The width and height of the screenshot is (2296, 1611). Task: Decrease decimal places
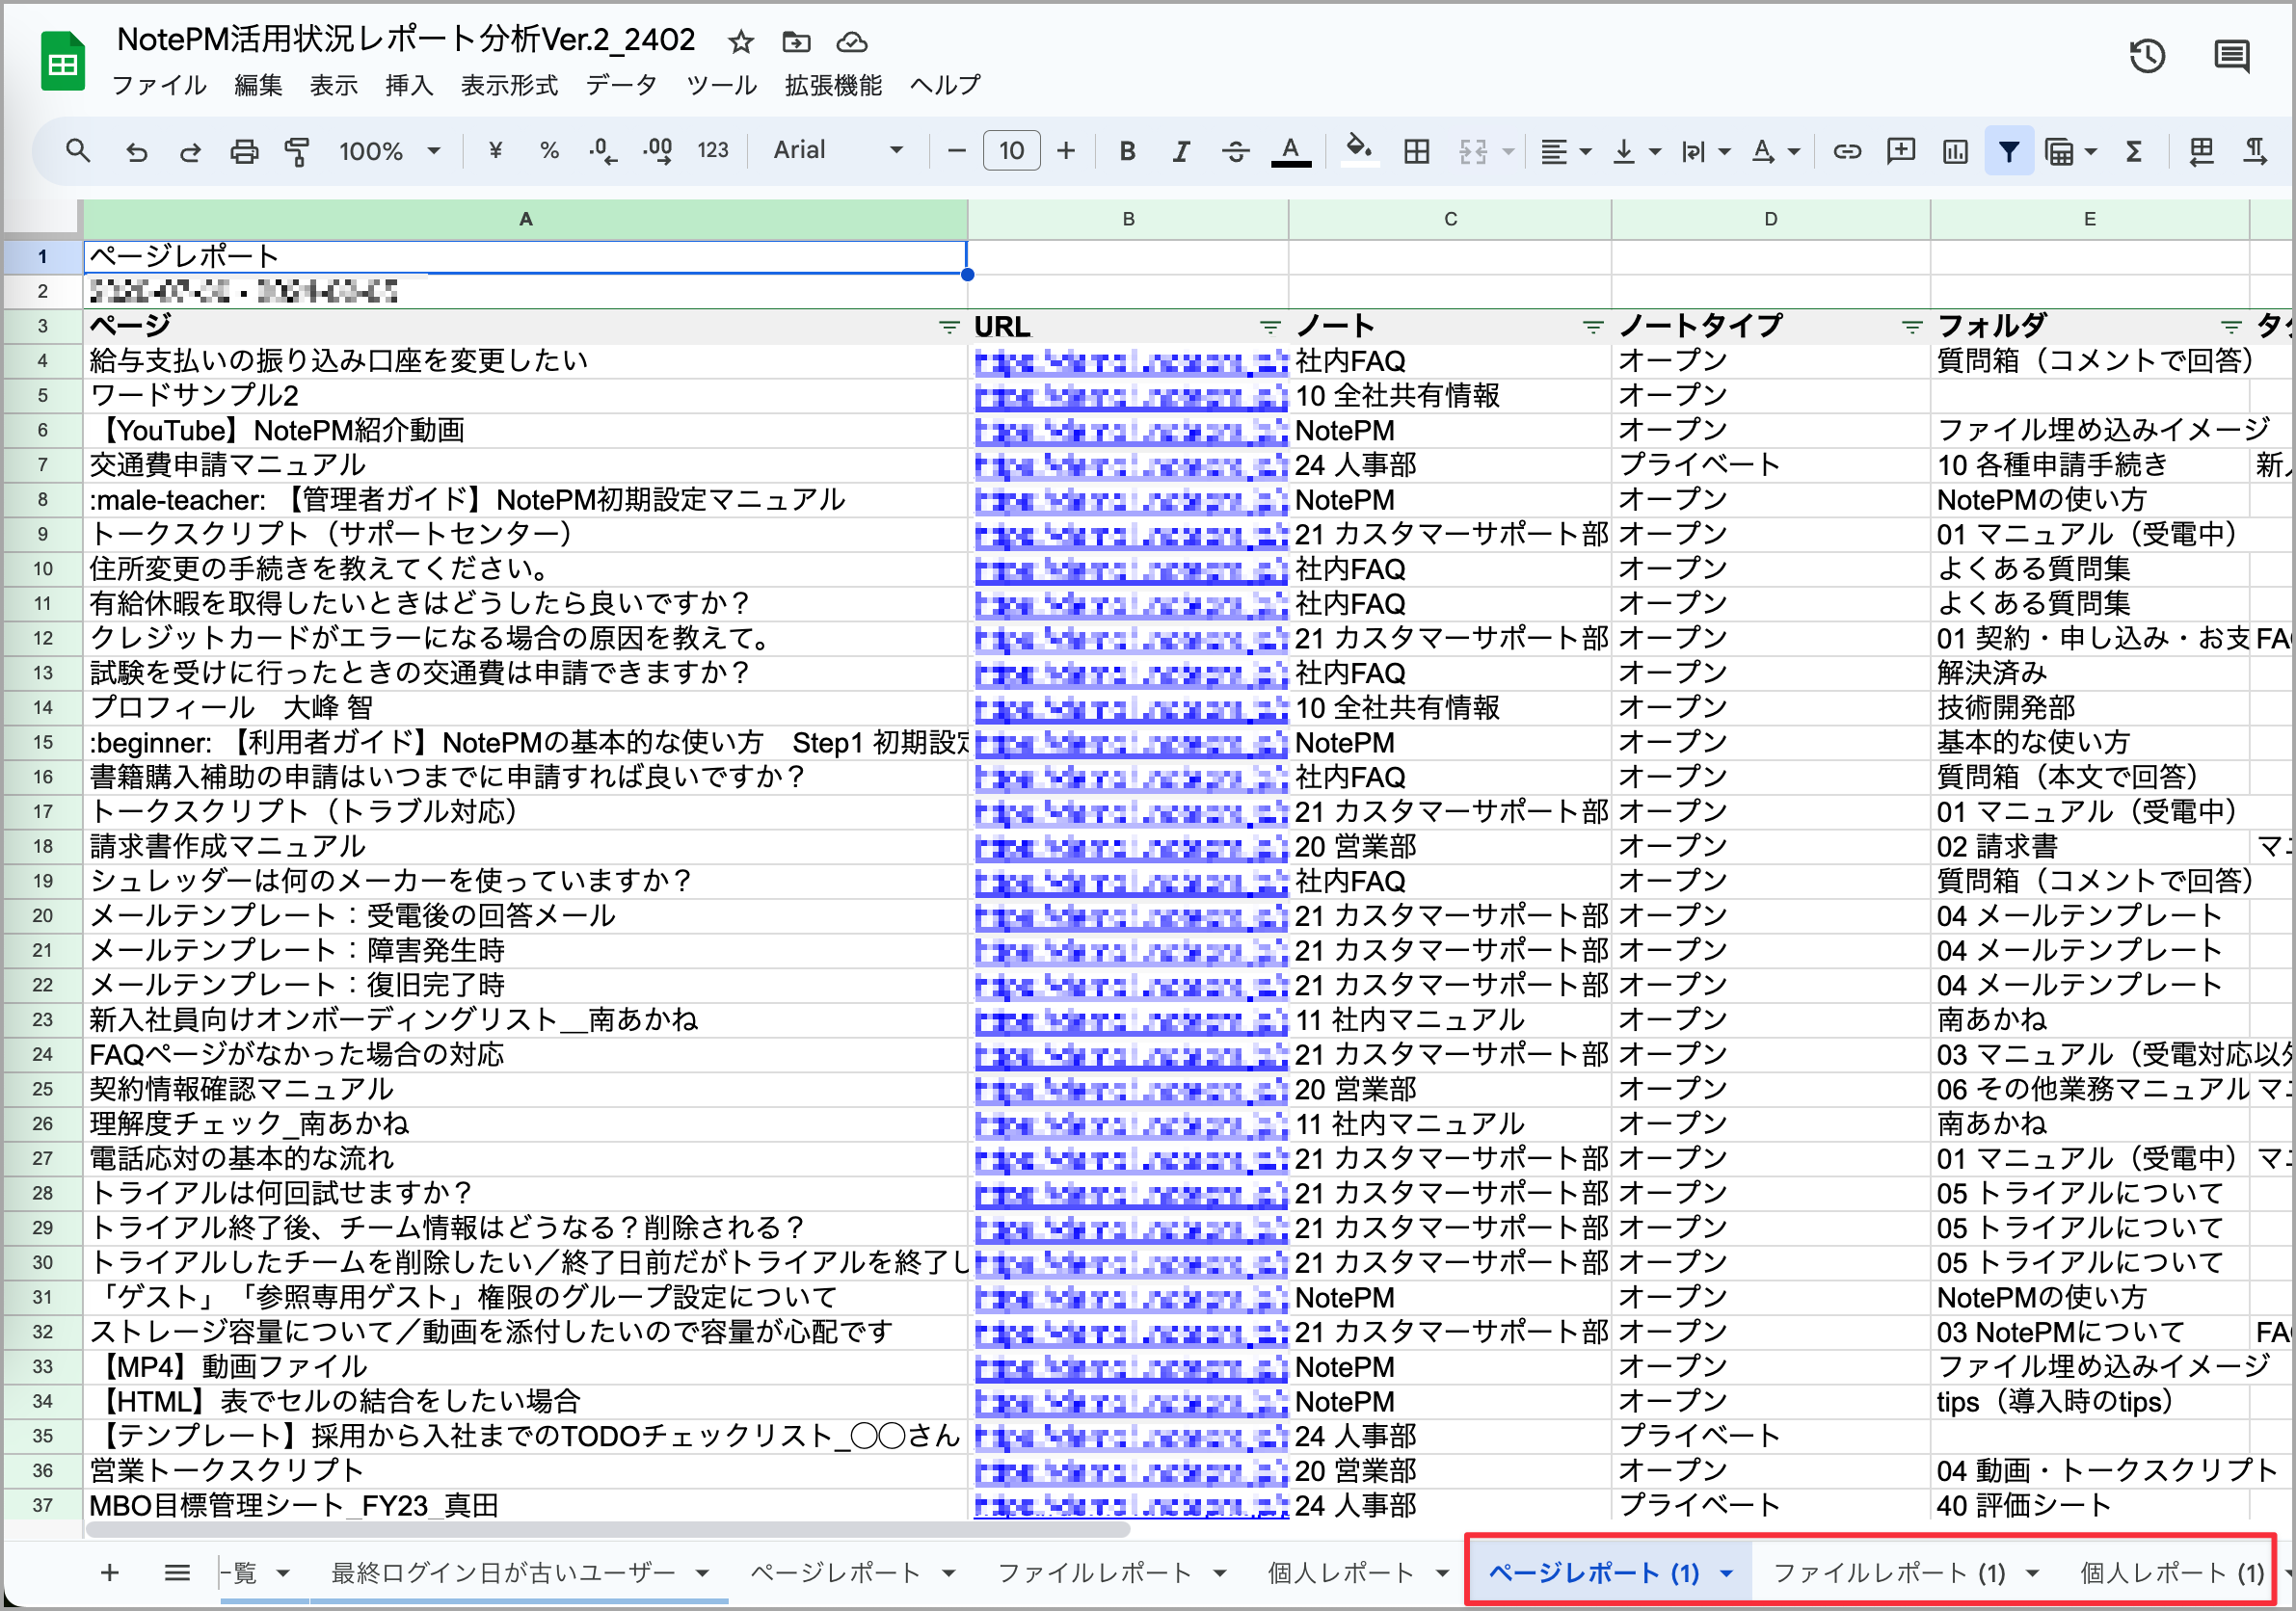[603, 151]
